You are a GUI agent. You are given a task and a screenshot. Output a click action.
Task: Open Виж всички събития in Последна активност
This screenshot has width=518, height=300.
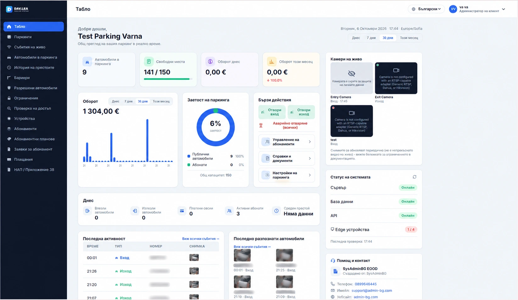201,239
